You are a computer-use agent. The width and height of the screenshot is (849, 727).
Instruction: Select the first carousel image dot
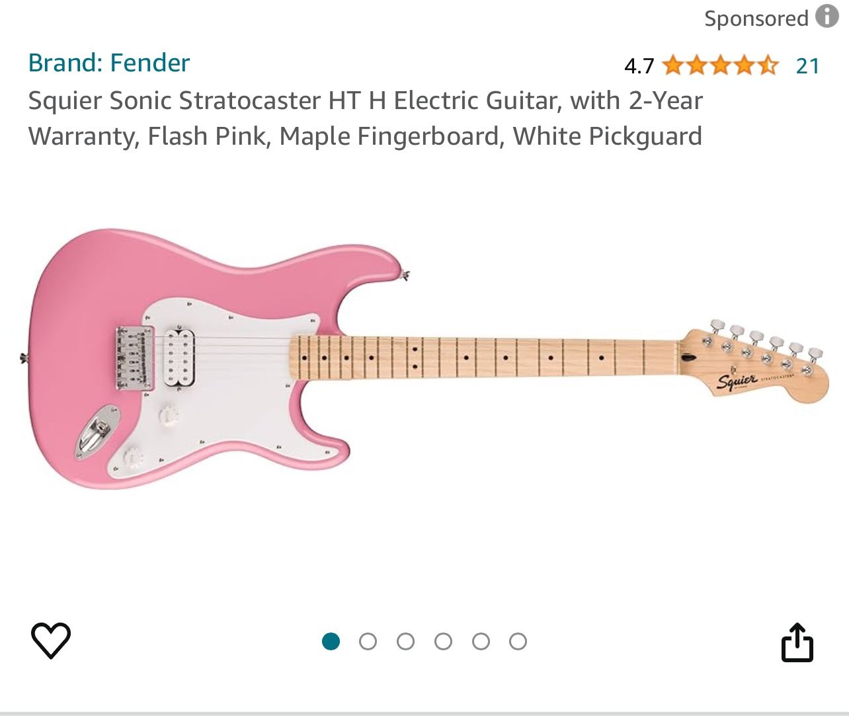point(331,641)
